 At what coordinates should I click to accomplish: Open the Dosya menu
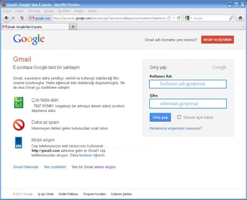click(x=7, y=11)
